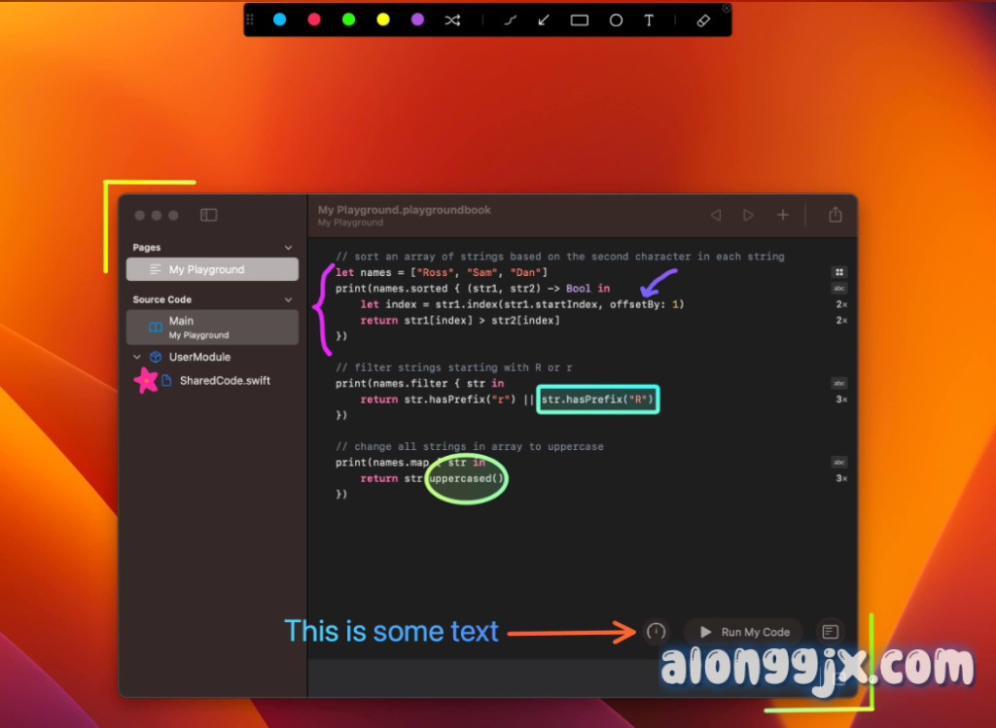Image resolution: width=996 pixels, height=728 pixels.
Task: Toggle the console output panel icon
Action: pos(830,632)
